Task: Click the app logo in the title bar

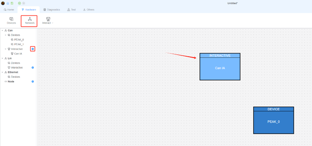Action: (3, 3)
